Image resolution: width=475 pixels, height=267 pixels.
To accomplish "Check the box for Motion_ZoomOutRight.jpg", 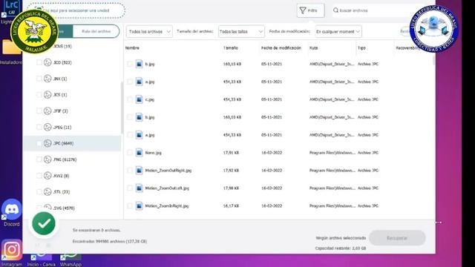I will 130,171.
